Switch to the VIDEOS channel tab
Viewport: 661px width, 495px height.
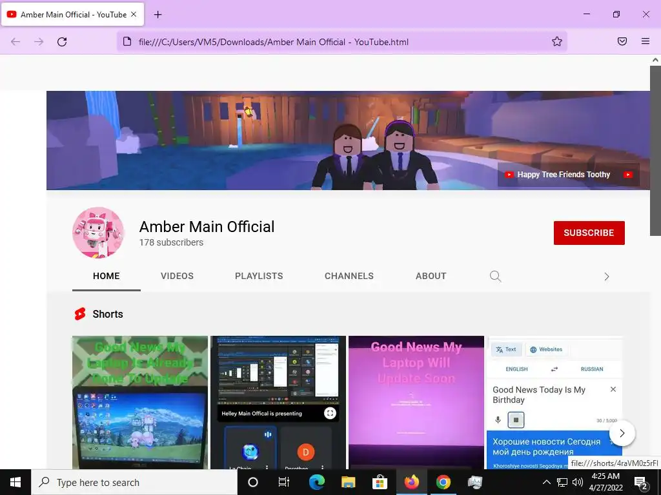point(177,276)
